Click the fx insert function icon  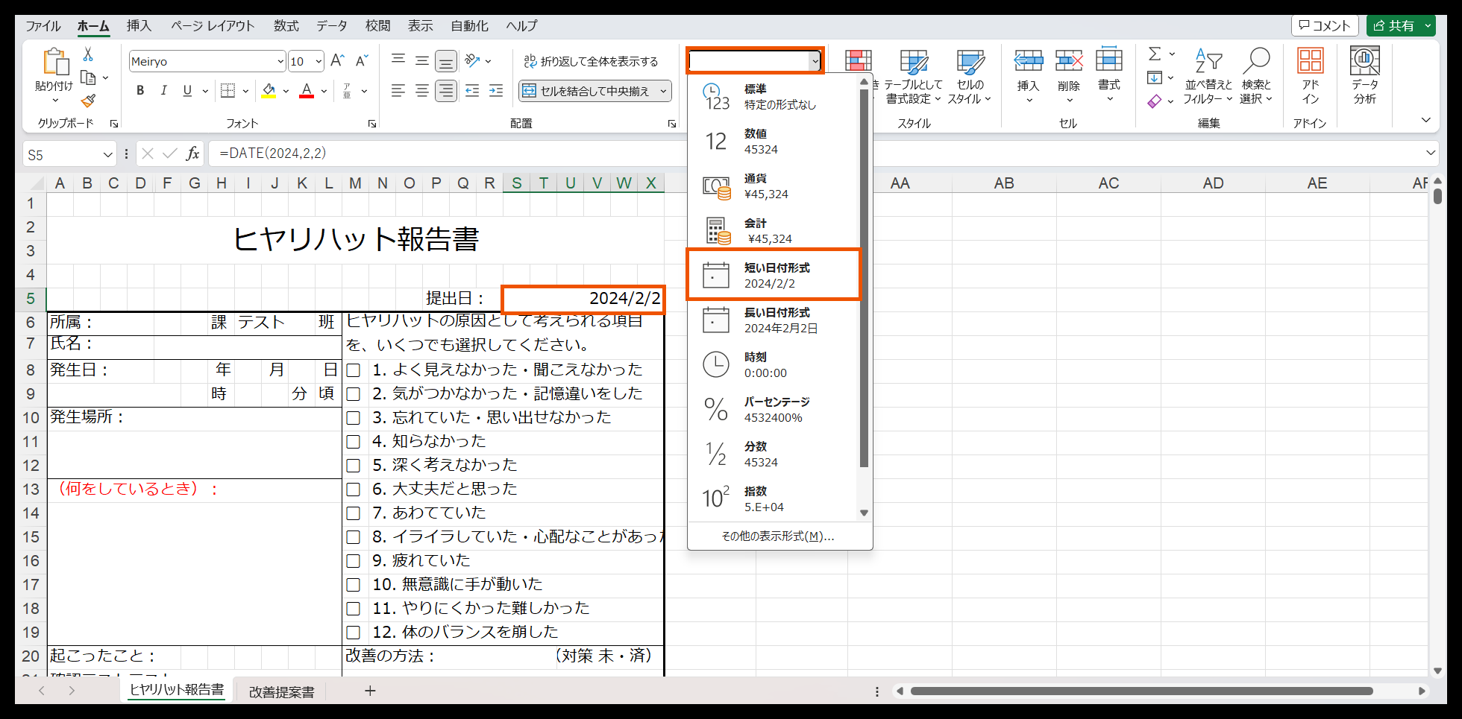click(x=192, y=153)
